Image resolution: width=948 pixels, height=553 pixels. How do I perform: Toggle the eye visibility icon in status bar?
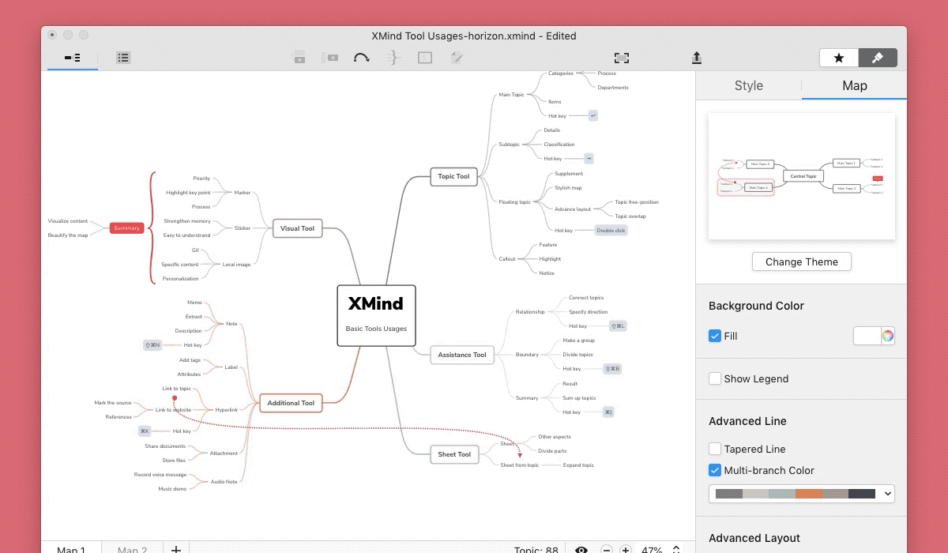581,549
